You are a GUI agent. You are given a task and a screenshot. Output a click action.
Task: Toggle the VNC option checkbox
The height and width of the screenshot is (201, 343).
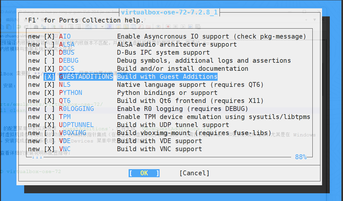[x=49, y=149]
